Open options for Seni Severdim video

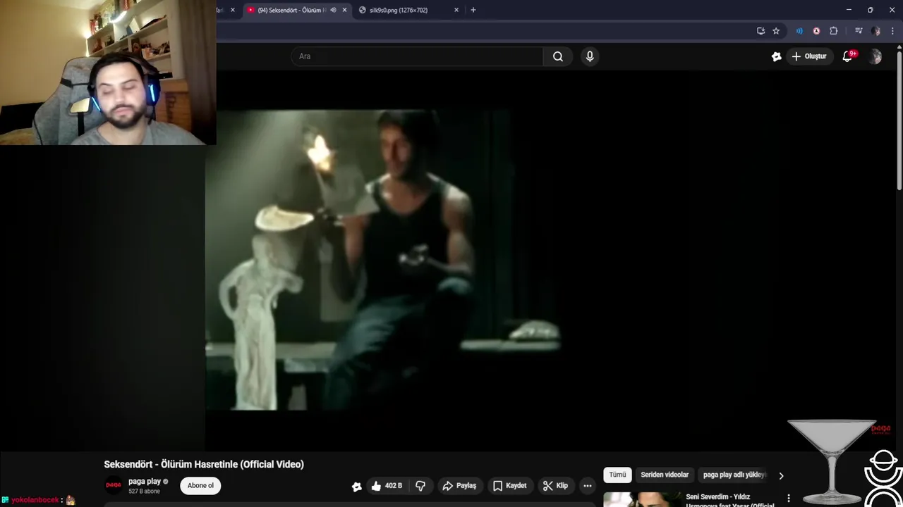coord(789,499)
